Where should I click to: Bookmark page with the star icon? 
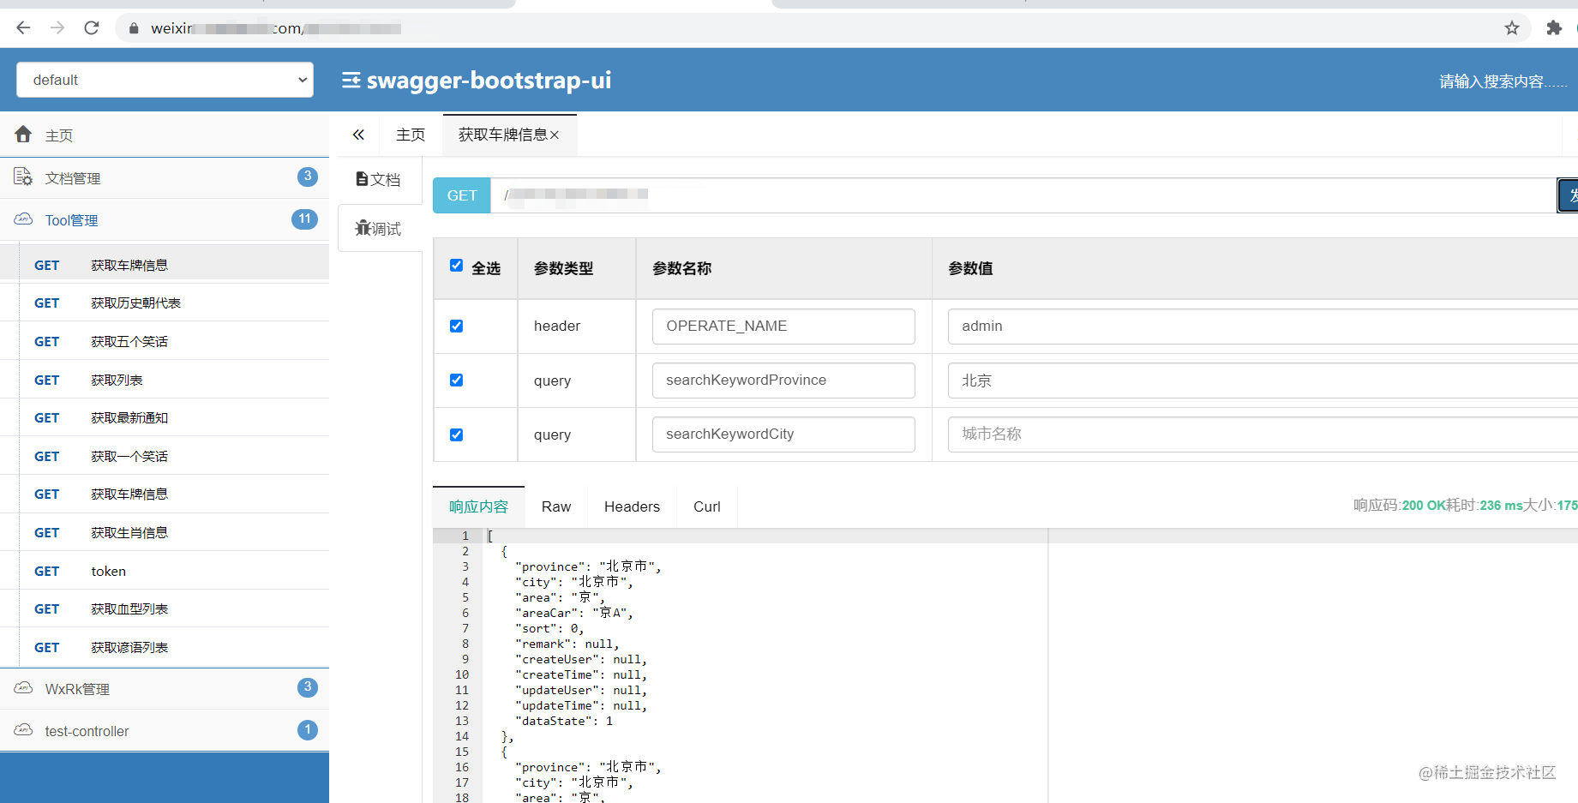(1512, 28)
